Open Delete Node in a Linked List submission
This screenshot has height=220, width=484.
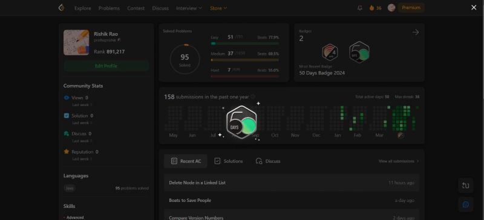292,183
